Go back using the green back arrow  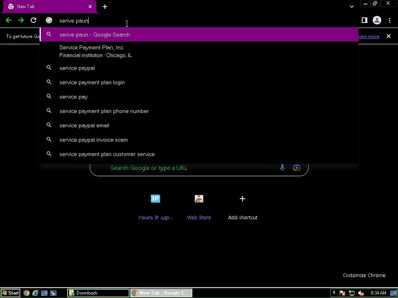(x=9, y=20)
